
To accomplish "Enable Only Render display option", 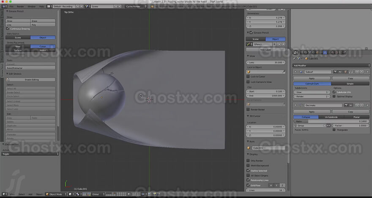I will [x=248, y=161].
